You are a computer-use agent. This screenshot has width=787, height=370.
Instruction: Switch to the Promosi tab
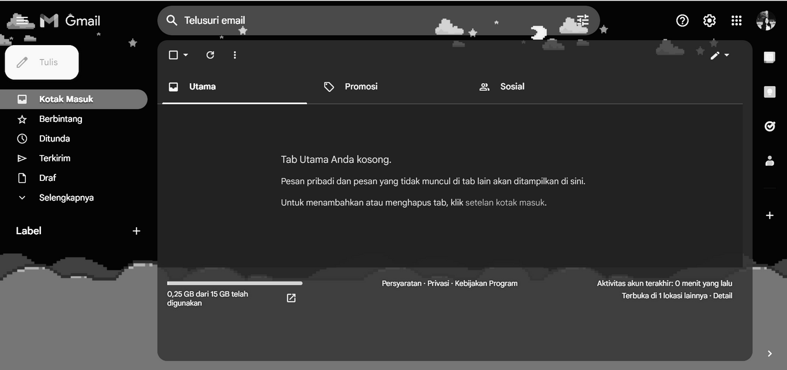(361, 87)
